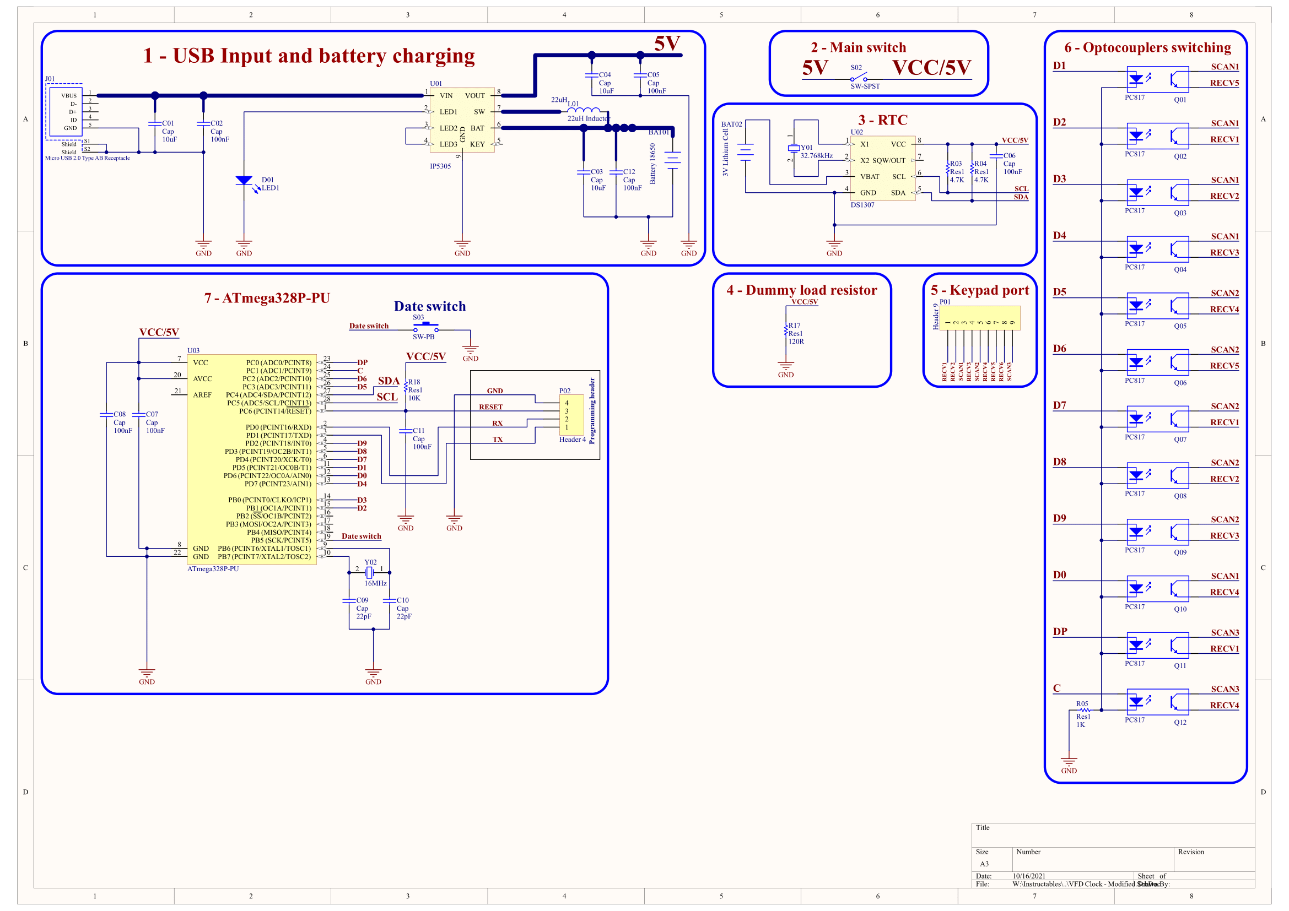Select the TX label on programming header
Image resolution: width=1289 pixels, height=911 pixels.
click(x=498, y=440)
